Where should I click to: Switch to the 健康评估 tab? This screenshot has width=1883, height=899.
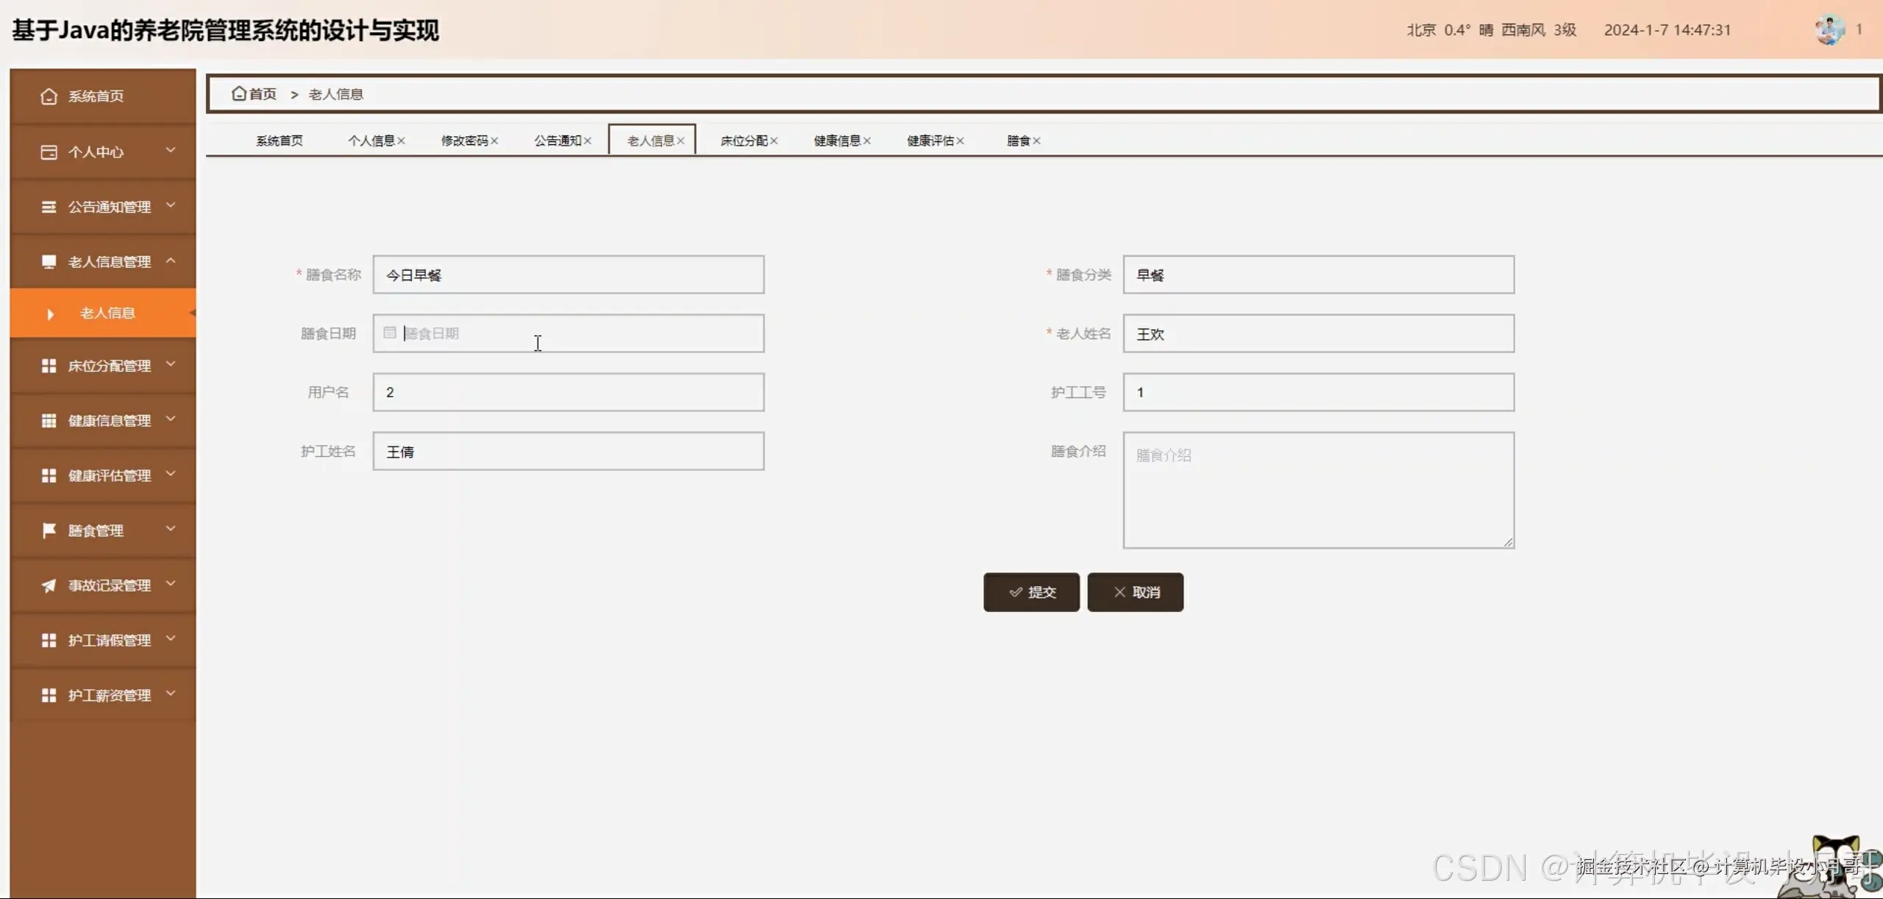pyautogui.click(x=930, y=140)
